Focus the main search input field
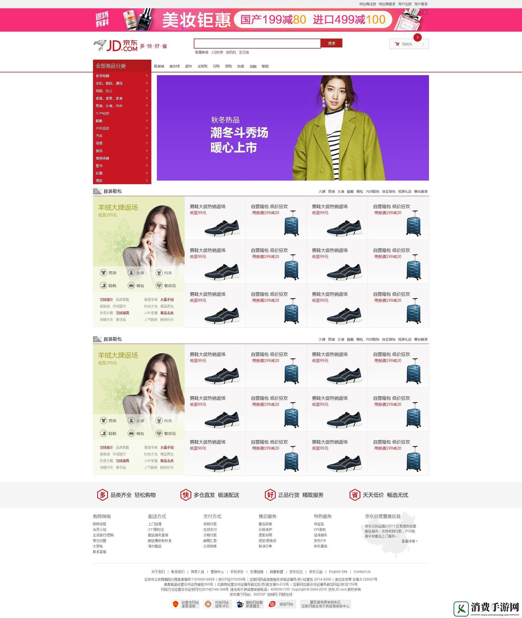Image resolution: width=522 pixels, height=618 pixels. [257, 44]
